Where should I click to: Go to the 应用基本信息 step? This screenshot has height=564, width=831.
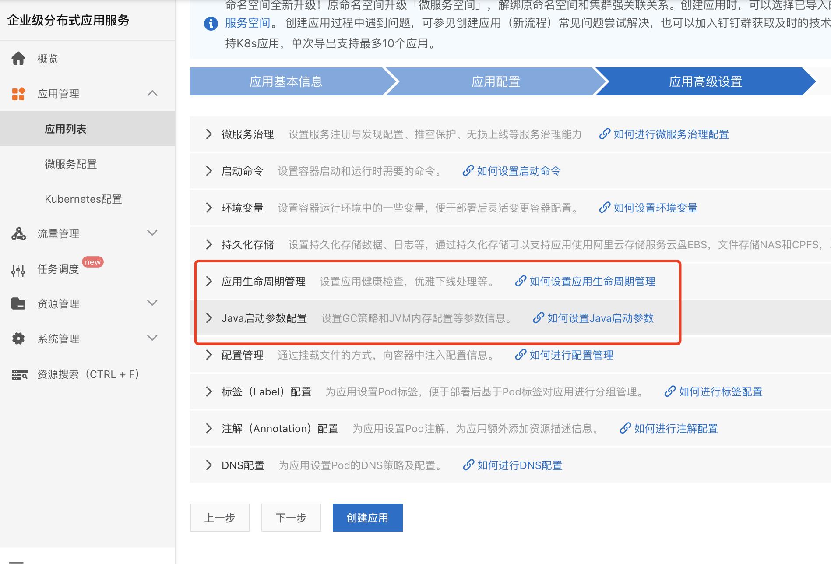tap(286, 81)
